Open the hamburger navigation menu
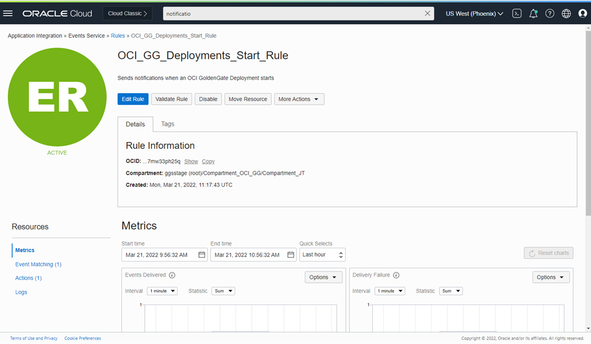Viewport: 591px width, 344px height. (8, 13)
